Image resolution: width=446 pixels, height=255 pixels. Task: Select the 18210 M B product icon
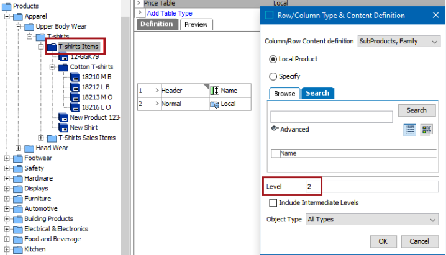75,77
